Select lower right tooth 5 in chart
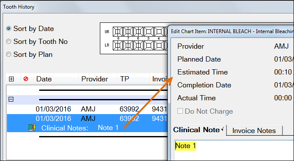The image size is (294, 161). coord(149,46)
